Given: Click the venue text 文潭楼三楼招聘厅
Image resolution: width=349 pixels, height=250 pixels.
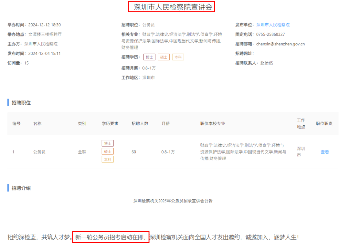Looking at the screenshot, I should tap(45, 34).
